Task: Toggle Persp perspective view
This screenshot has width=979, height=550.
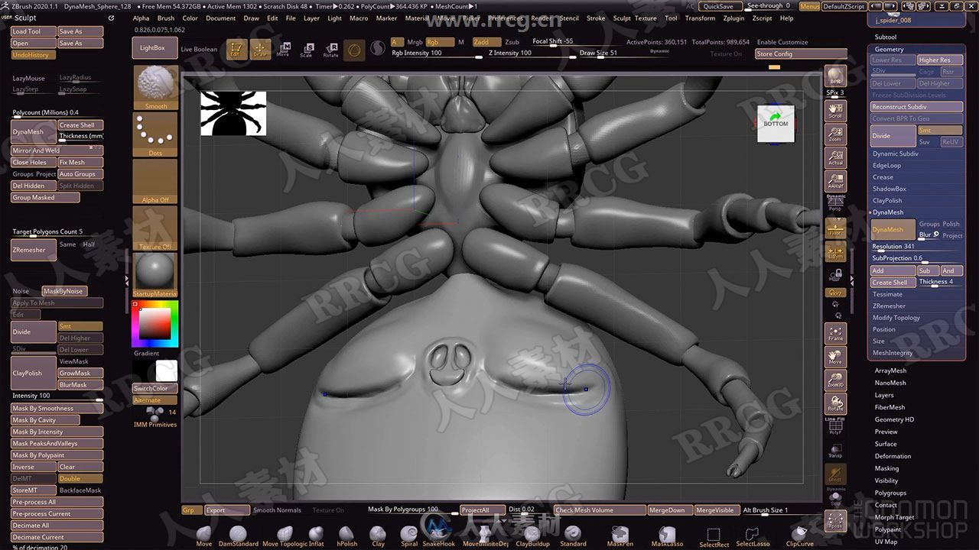Action: click(835, 203)
